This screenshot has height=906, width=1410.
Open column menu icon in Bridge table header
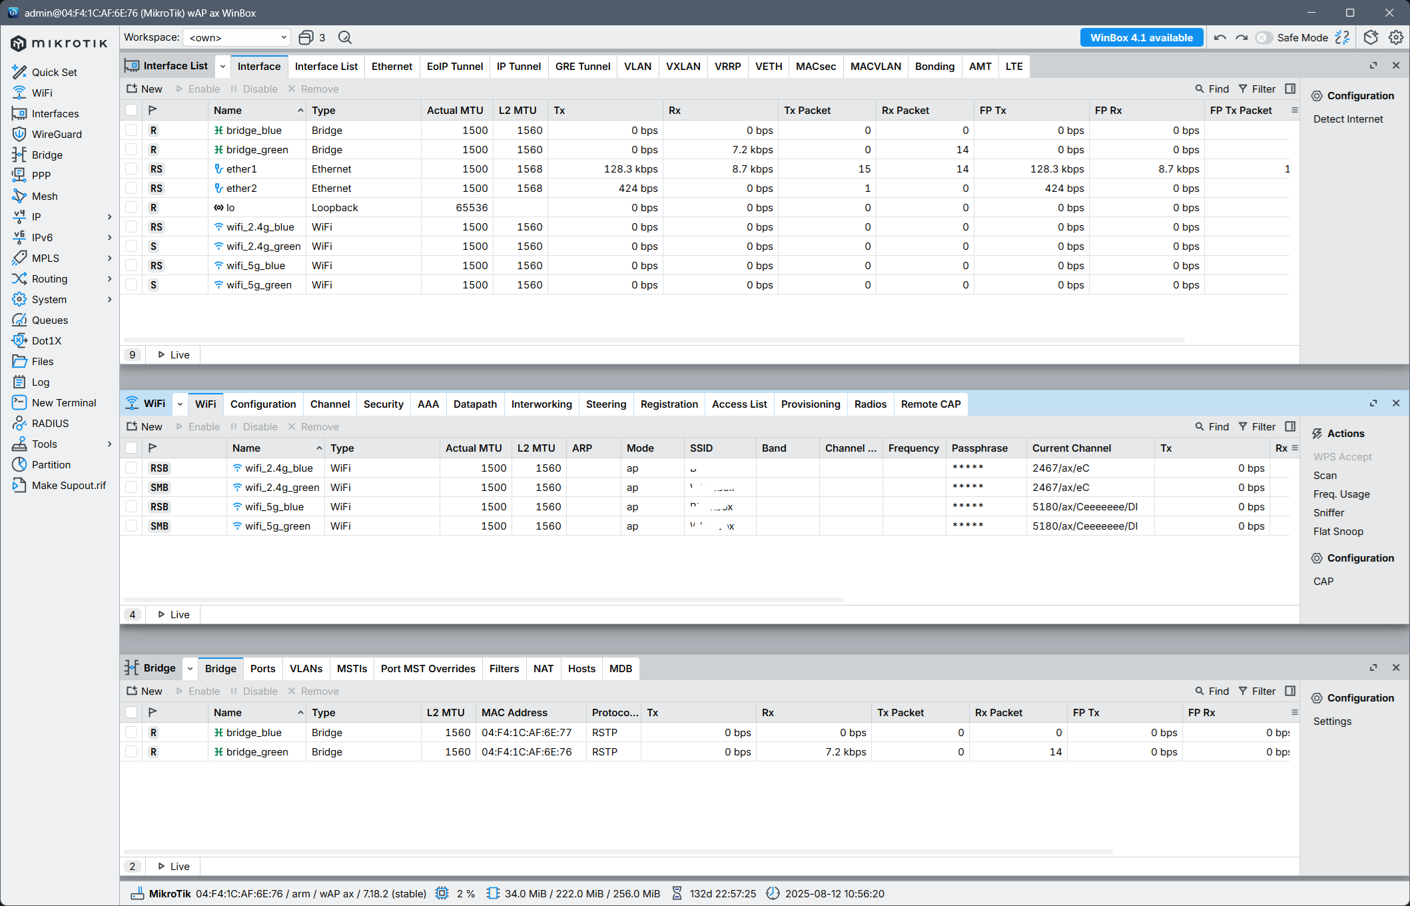click(1295, 712)
